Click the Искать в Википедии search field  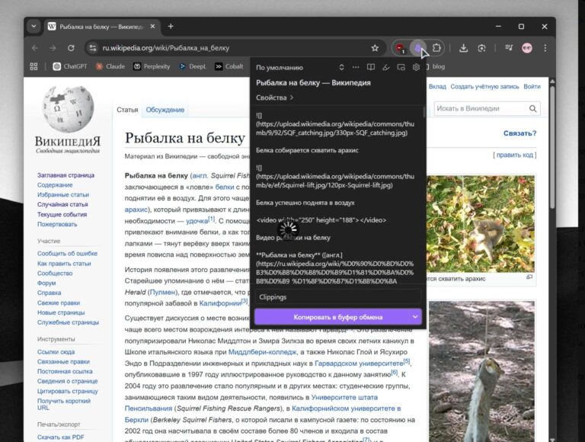481,109
